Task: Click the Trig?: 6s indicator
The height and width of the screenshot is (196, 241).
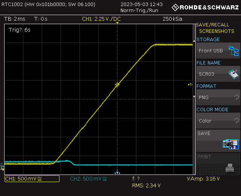Action: pyautogui.click(x=20, y=30)
